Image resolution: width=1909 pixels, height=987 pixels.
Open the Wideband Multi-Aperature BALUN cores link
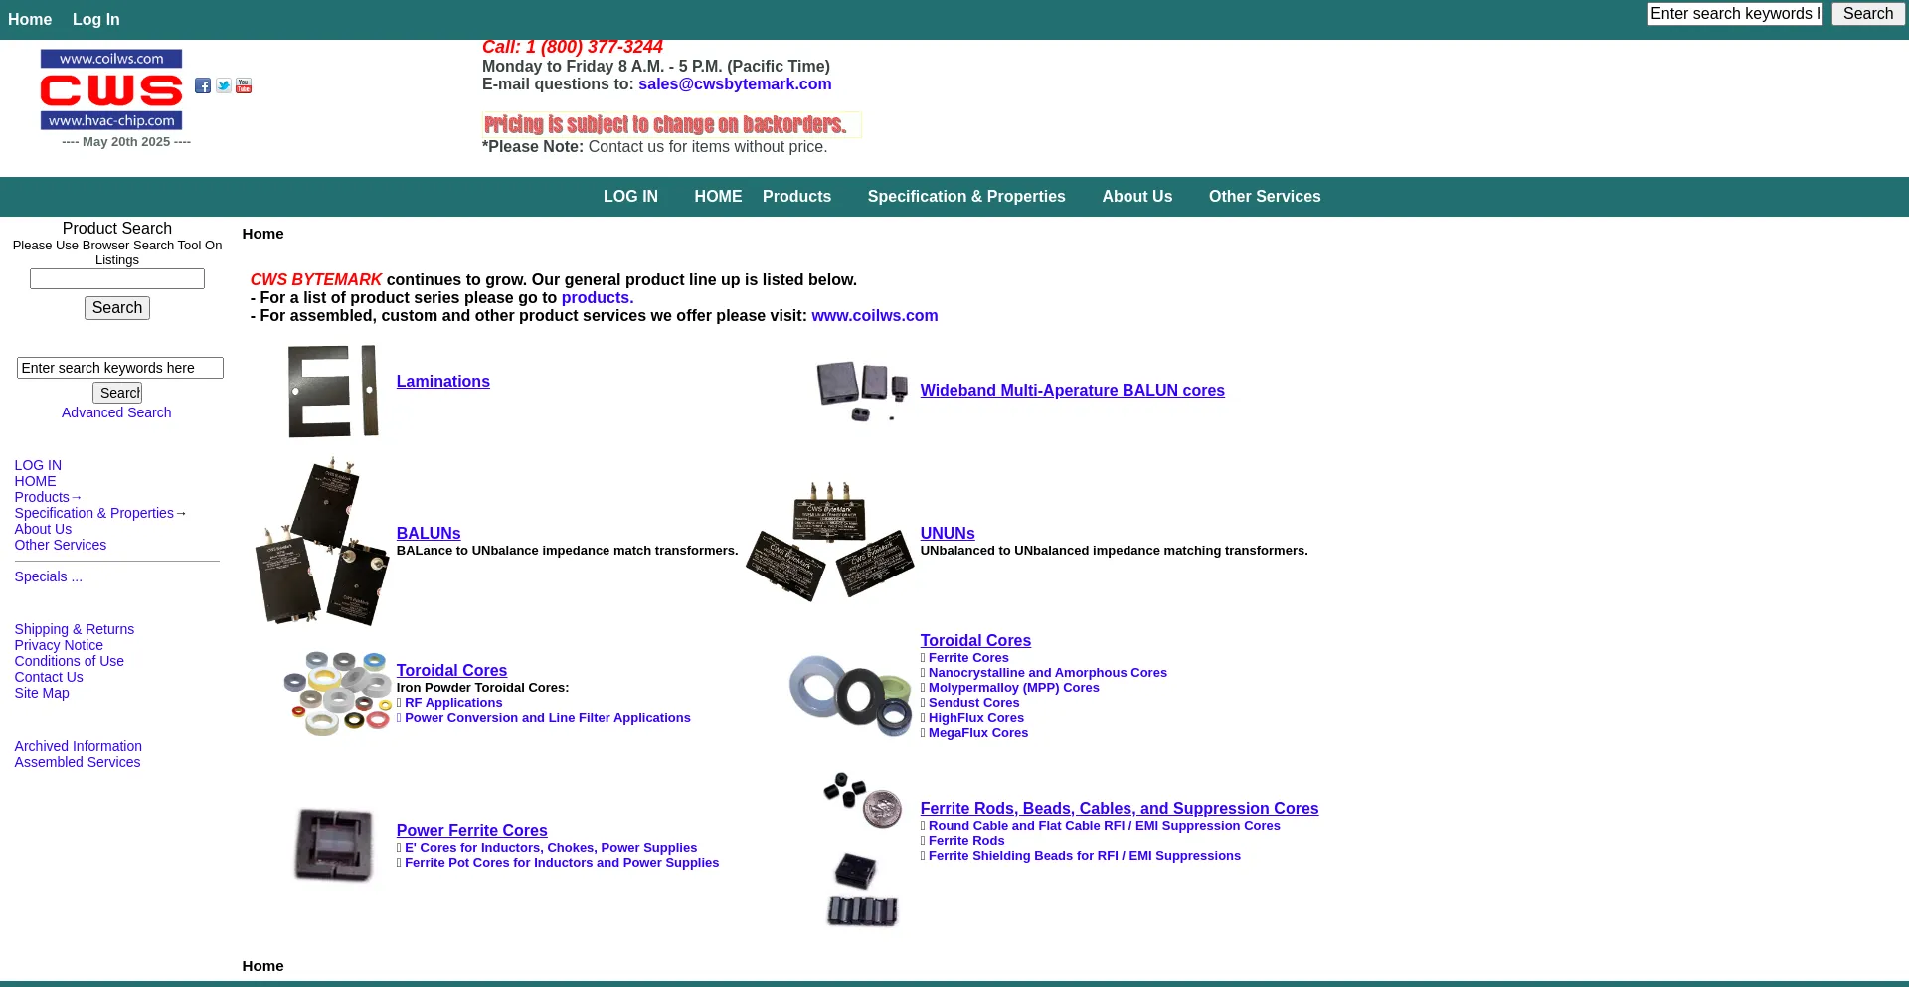point(1072,391)
